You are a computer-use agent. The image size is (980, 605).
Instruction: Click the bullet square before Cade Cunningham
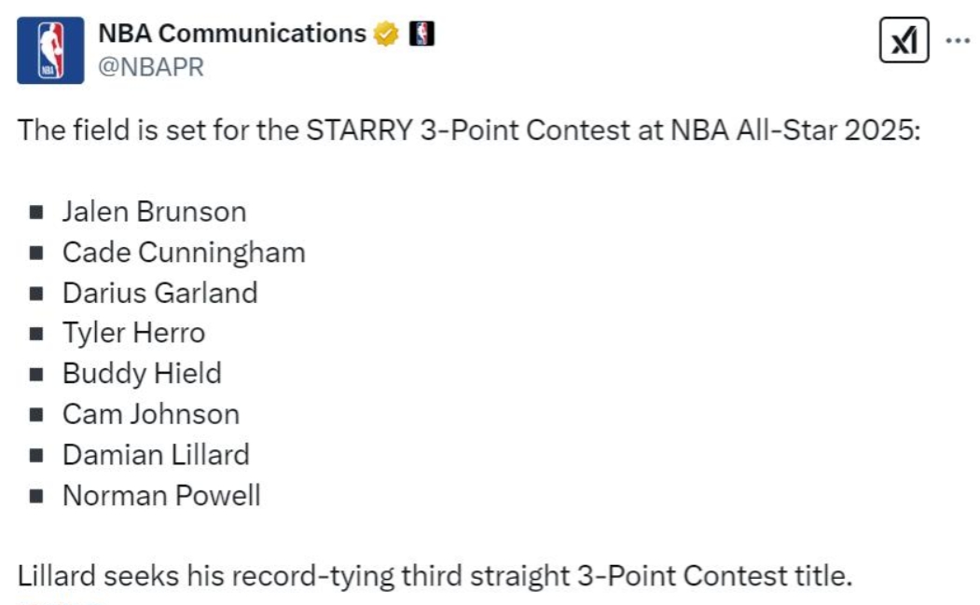coord(36,253)
